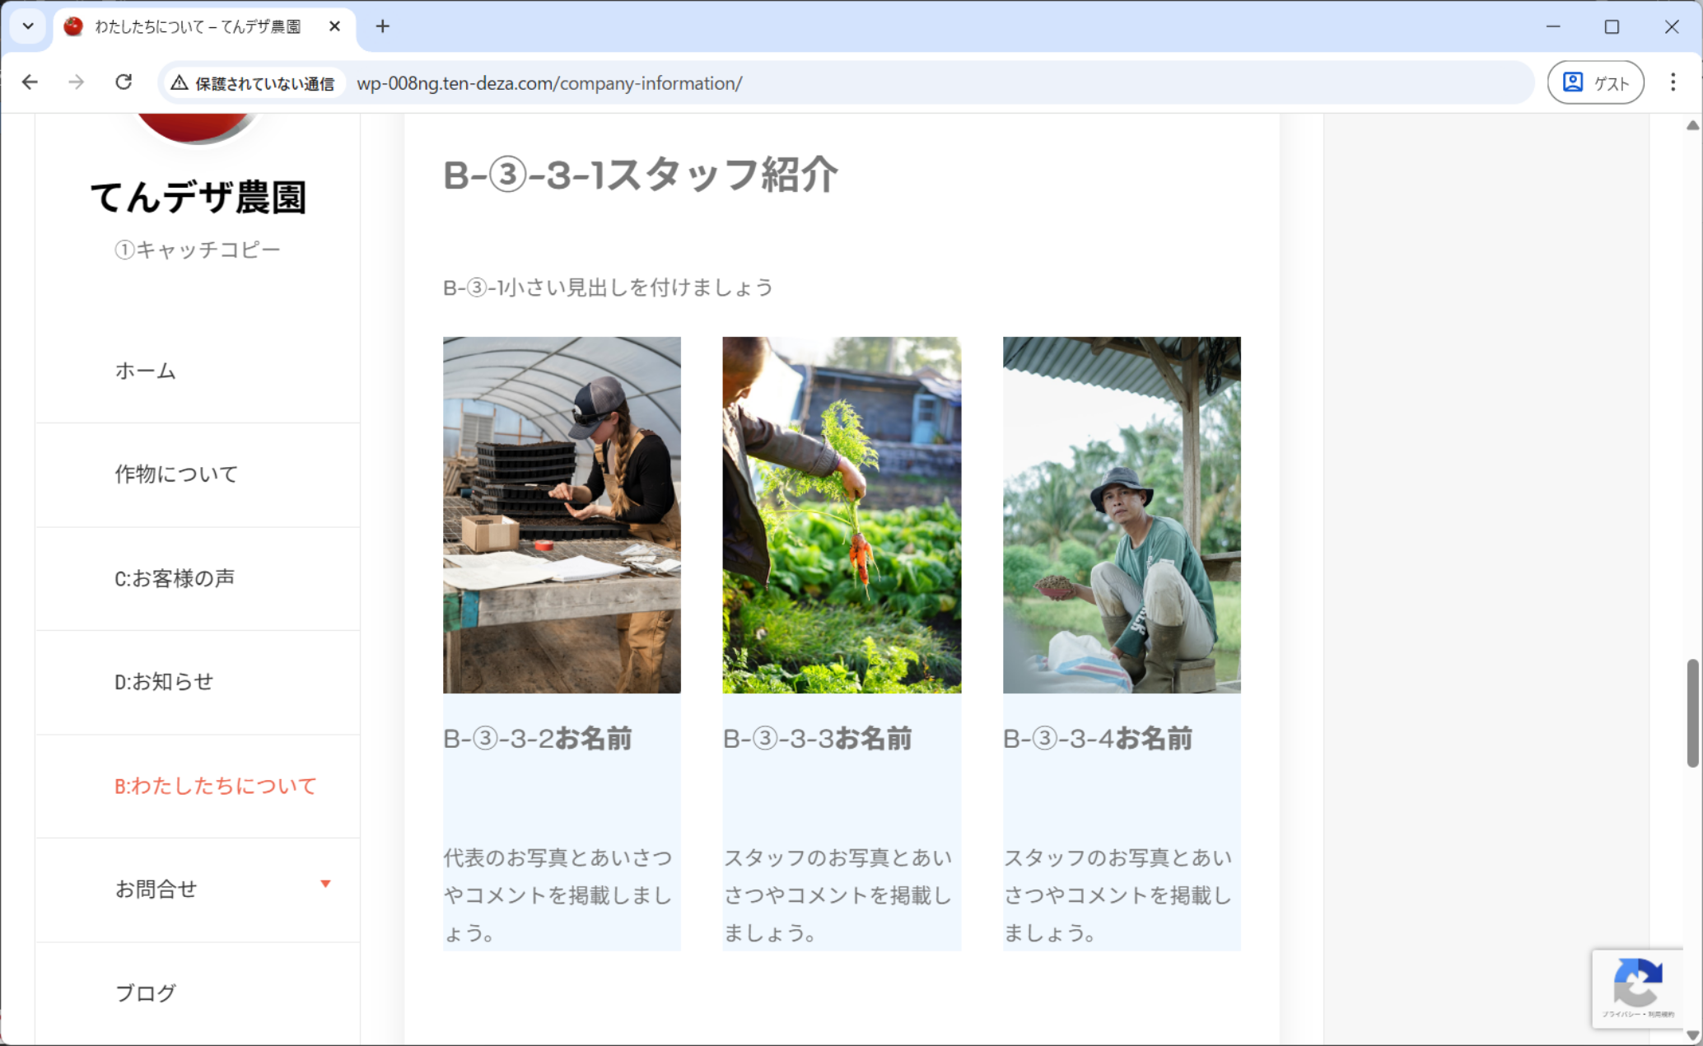Open ブログ menu link
1703x1046 pixels.
point(146,993)
